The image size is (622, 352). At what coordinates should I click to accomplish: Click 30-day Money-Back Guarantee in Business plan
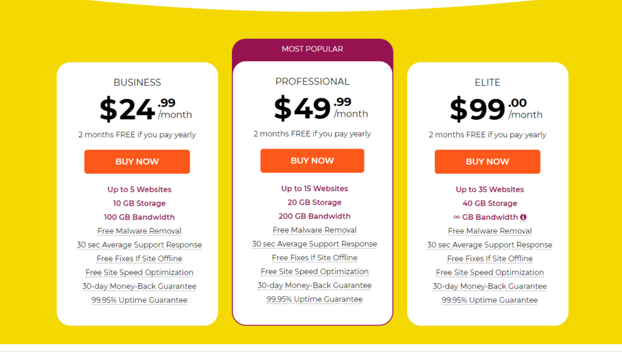pos(139,286)
